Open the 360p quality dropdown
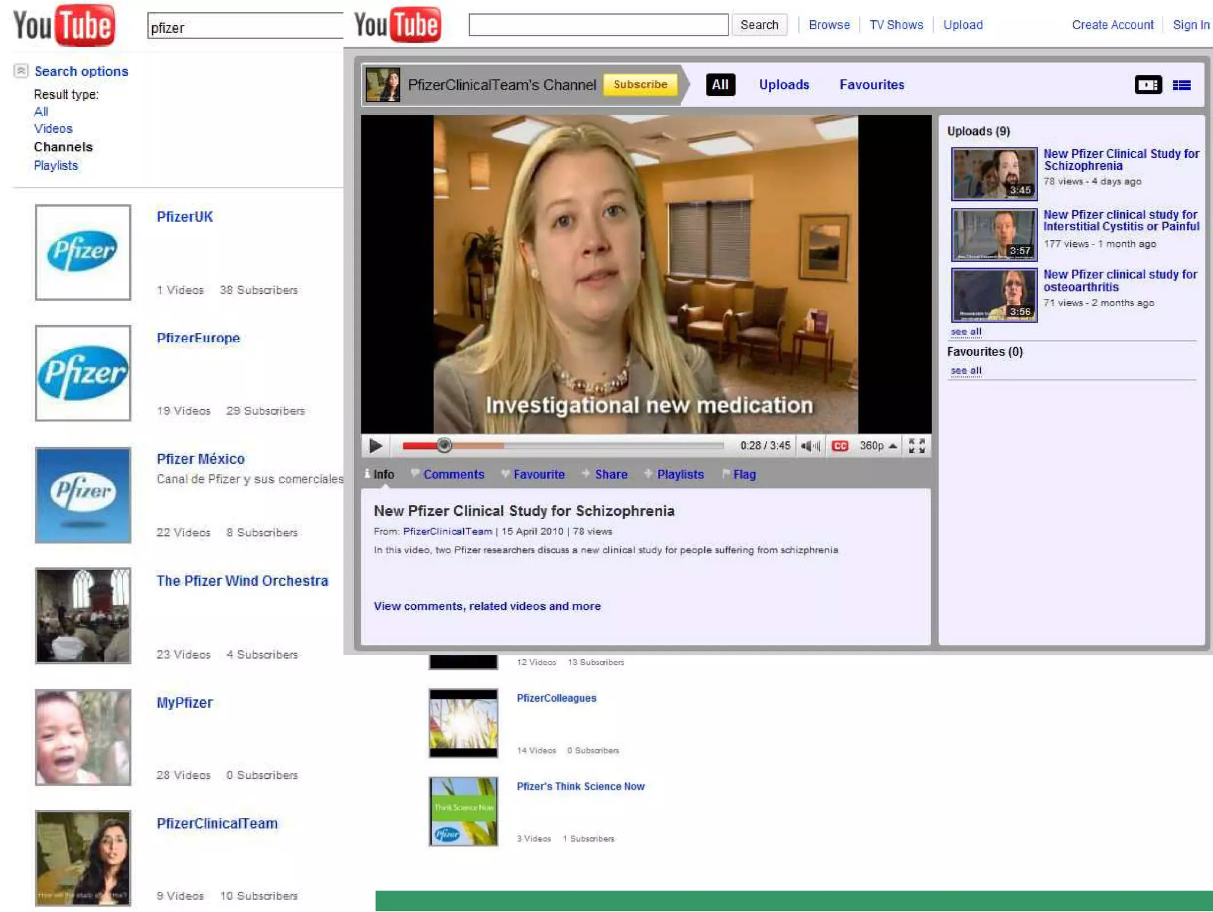 [878, 446]
